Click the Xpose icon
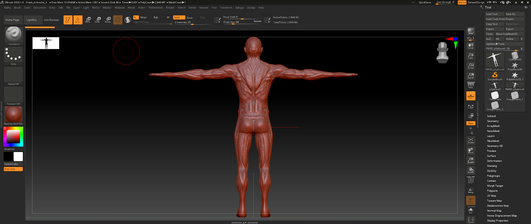 471,220
